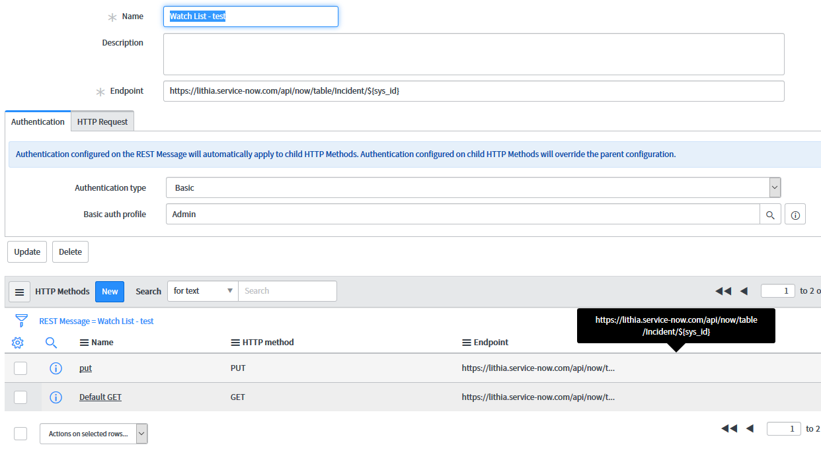Toggle the select-all checkbox below the list
The height and width of the screenshot is (466, 821).
coord(20,434)
